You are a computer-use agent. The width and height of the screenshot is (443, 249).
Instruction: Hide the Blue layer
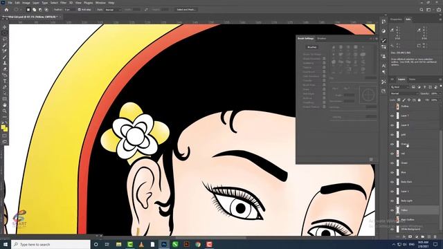392,172
